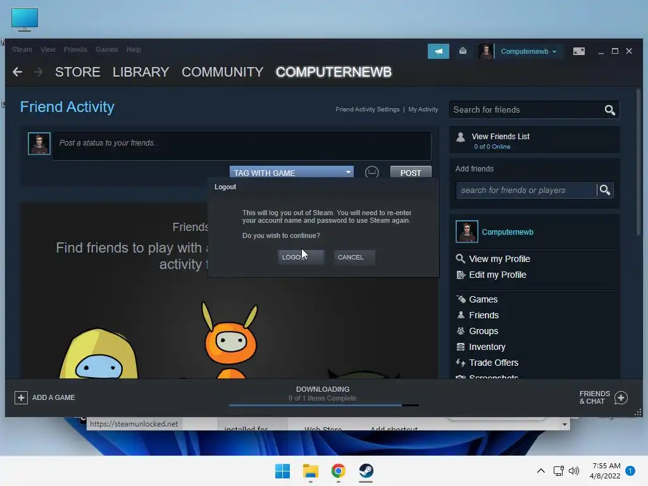Go to the STORE tab

(x=78, y=72)
